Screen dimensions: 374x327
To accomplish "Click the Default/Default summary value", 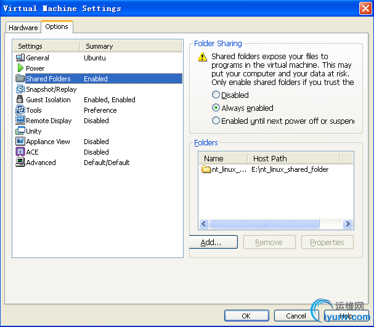I will 107,163.
